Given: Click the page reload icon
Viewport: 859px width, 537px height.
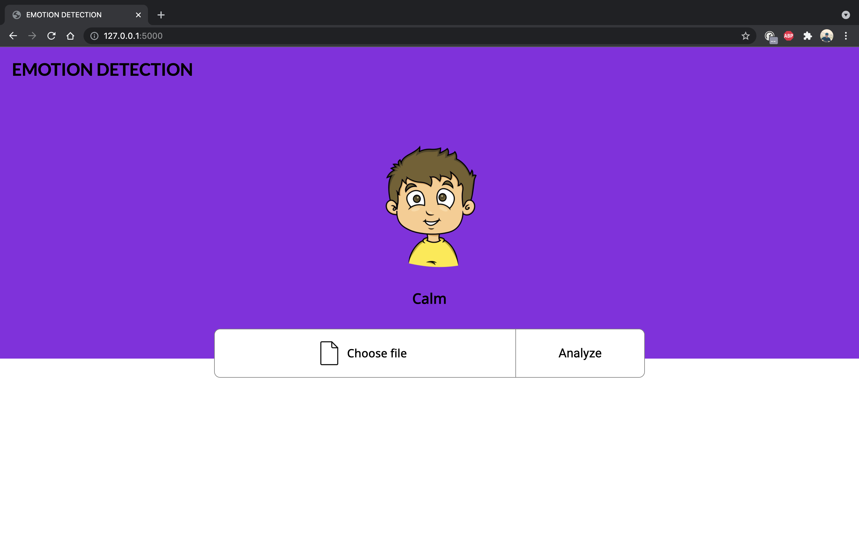Looking at the screenshot, I should pos(52,36).
